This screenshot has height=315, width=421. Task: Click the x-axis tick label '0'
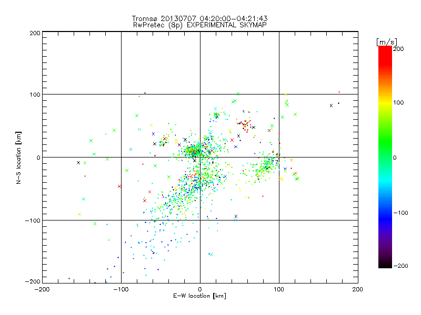point(200,289)
